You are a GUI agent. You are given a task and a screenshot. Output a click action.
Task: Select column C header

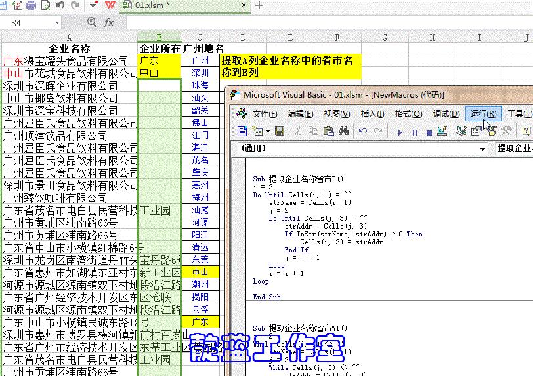200,37
